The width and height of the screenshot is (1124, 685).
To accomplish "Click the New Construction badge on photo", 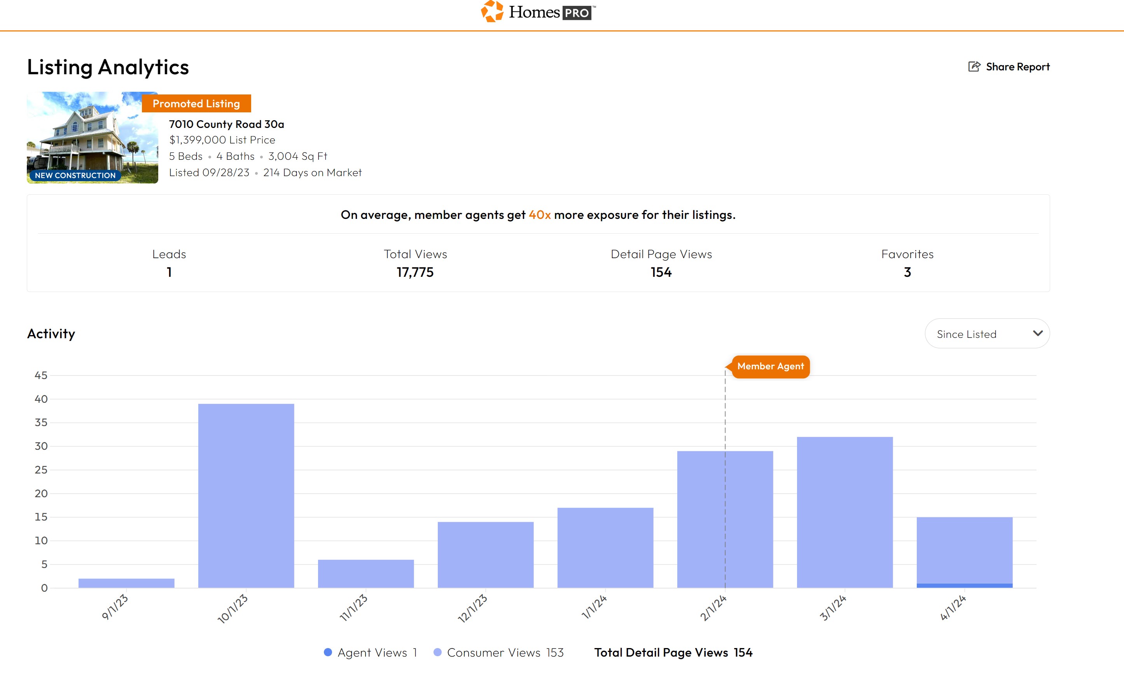I will point(75,176).
